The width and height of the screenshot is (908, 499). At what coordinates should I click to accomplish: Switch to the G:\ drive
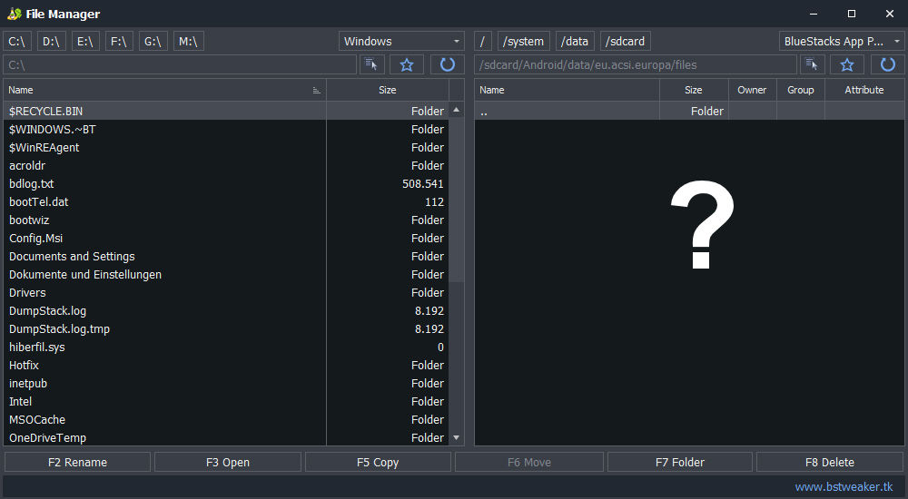click(x=153, y=41)
